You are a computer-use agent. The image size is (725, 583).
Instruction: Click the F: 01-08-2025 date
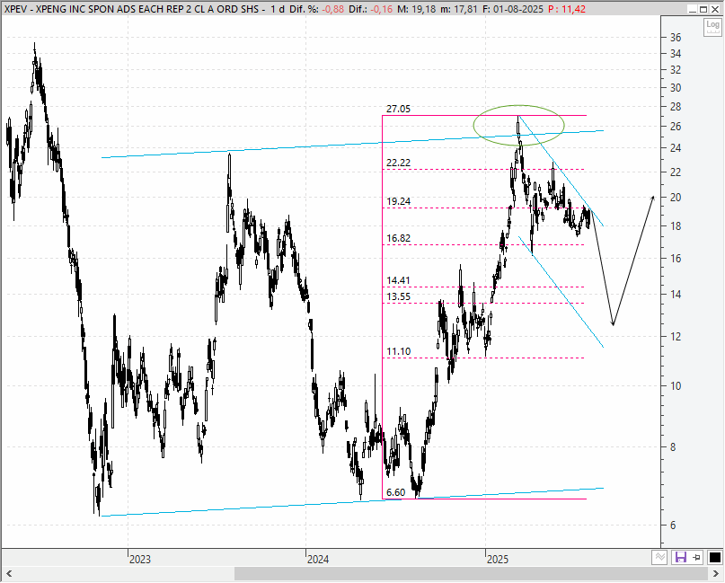click(513, 9)
